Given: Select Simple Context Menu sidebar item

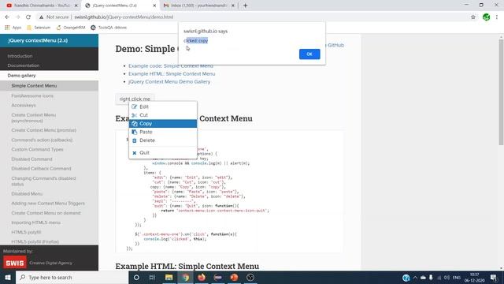Looking at the screenshot, I should (49, 86).
